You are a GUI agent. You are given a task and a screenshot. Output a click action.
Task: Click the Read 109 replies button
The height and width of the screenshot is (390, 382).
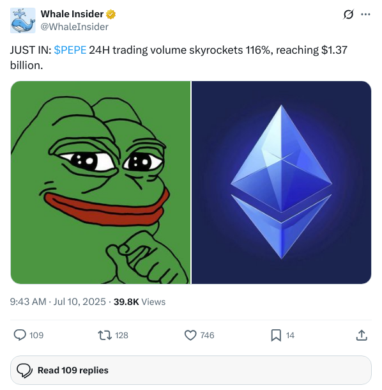(191, 370)
